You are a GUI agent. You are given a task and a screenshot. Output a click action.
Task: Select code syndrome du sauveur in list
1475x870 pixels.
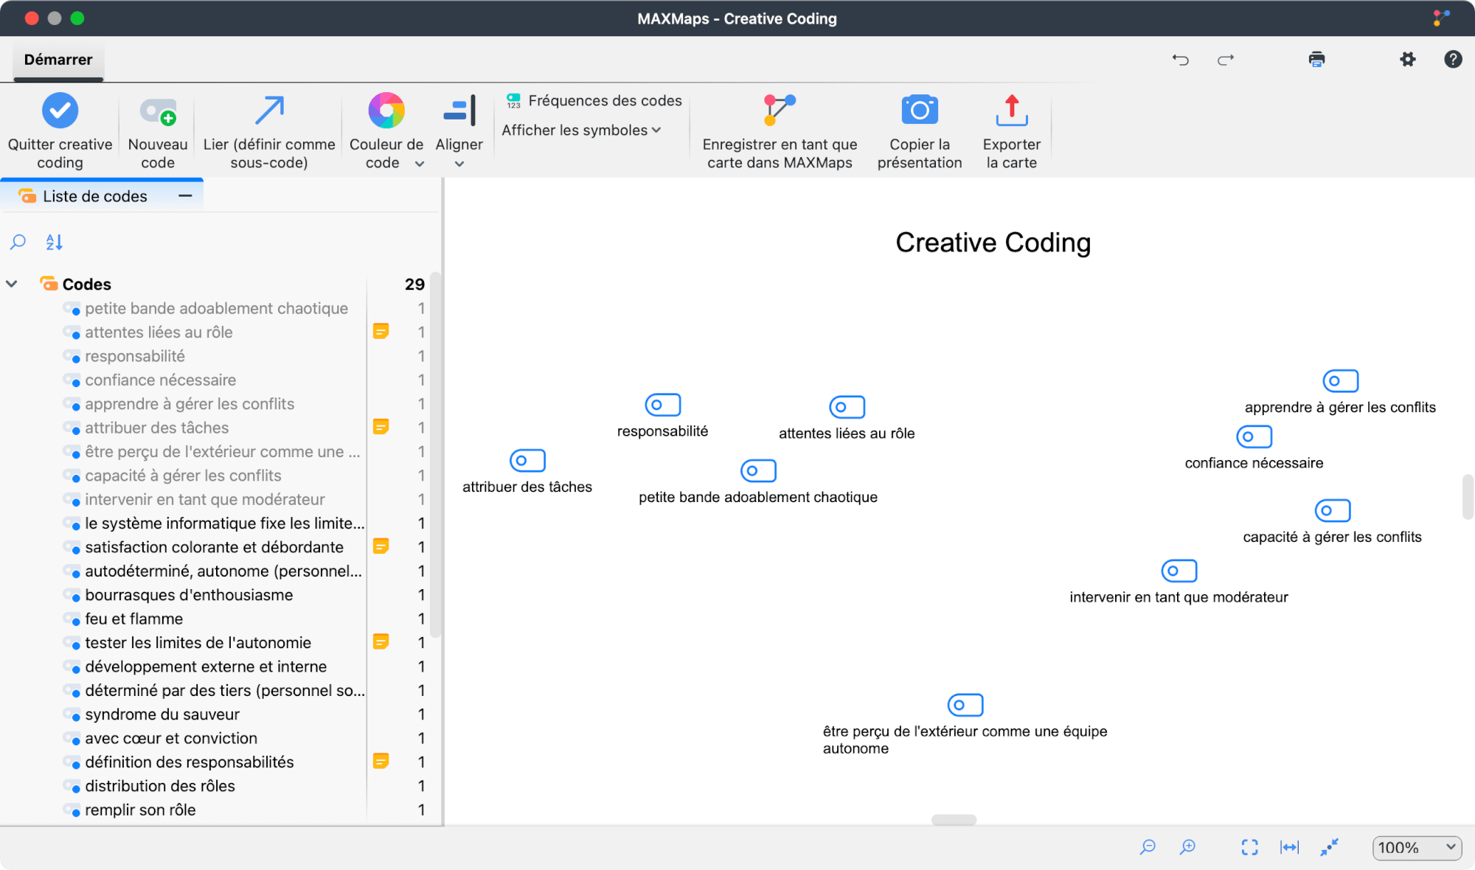(x=162, y=714)
